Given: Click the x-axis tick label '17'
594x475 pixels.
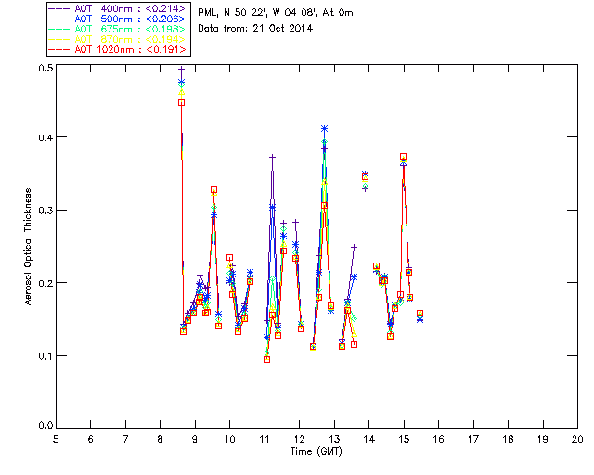Looking at the screenshot, I should point(473,439).
